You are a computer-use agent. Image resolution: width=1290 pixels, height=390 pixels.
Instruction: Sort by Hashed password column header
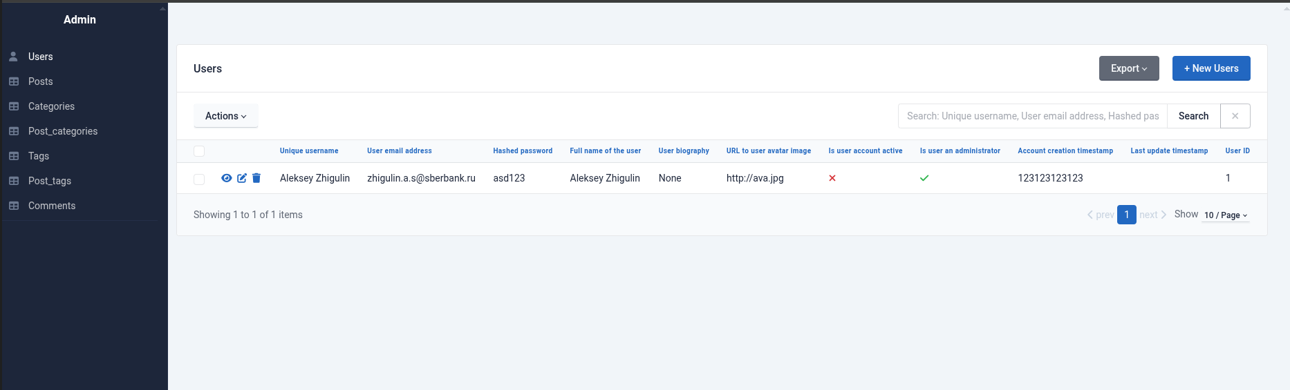click(523, 150)
